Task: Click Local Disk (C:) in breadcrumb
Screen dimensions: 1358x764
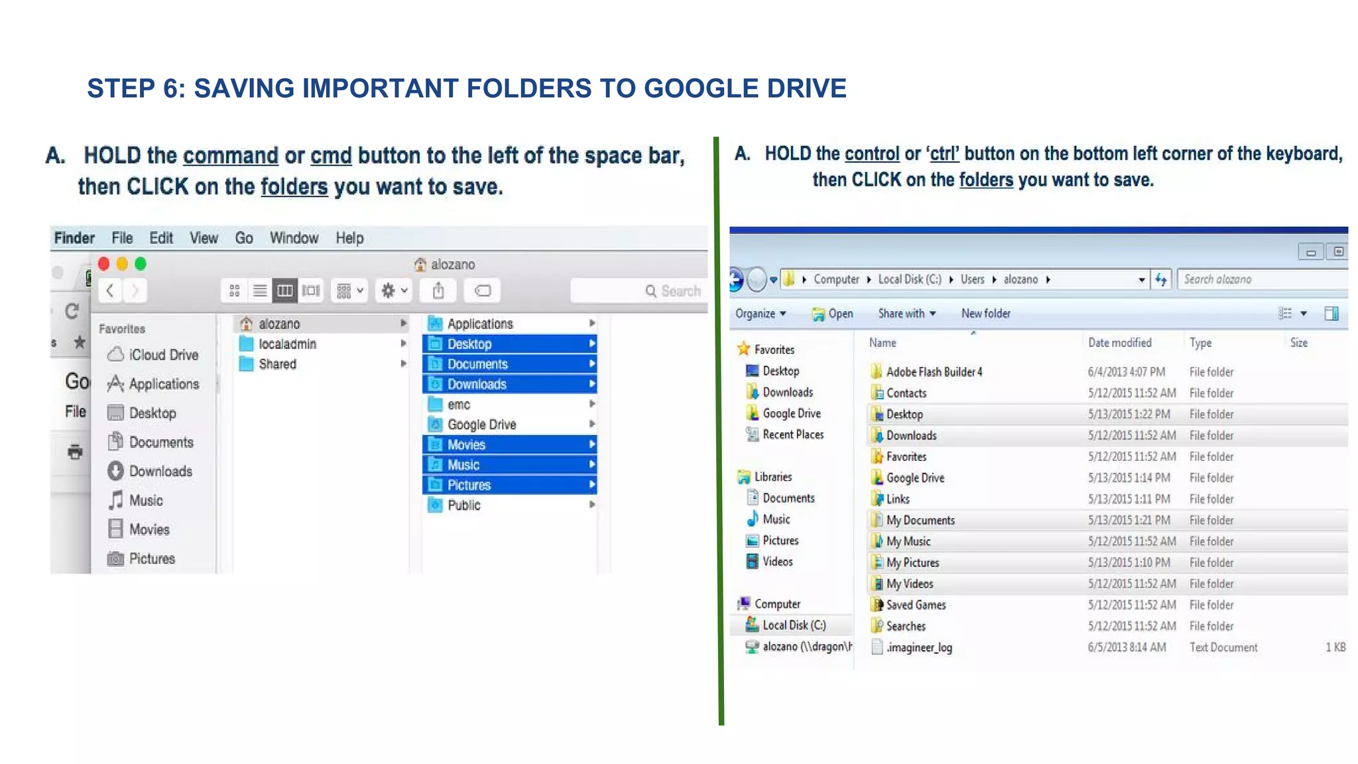Action: click(910, 279)
